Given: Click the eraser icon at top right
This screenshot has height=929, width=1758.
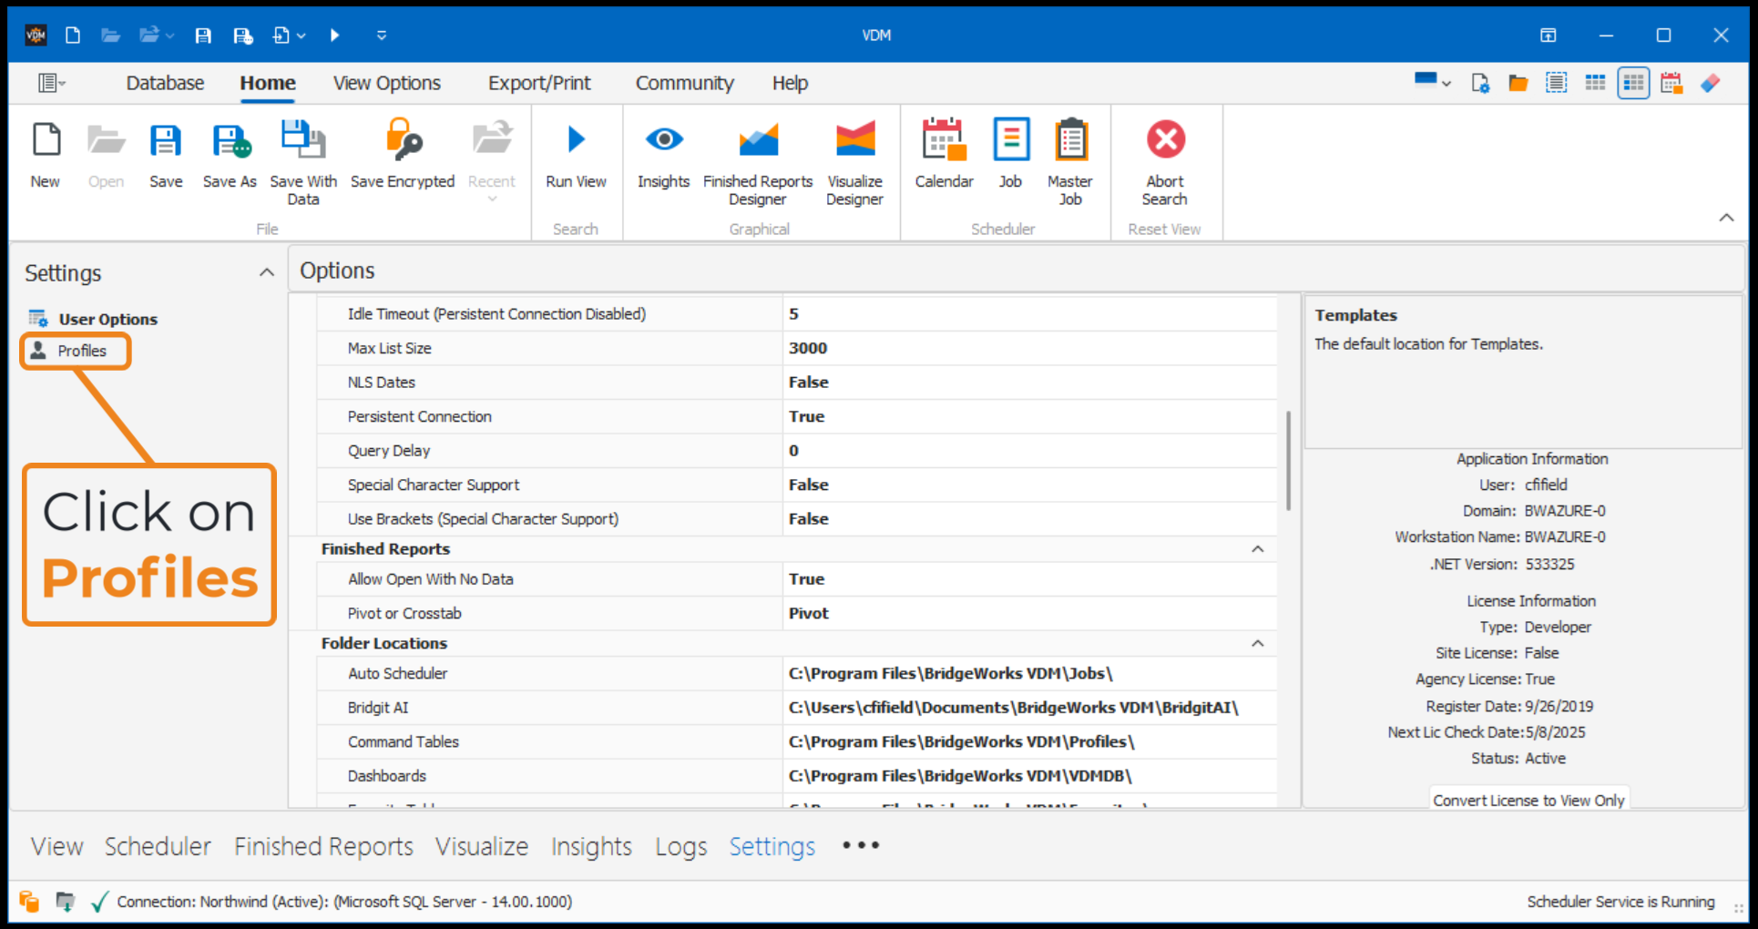Looking at the screenshot, I should [1710, 84].
